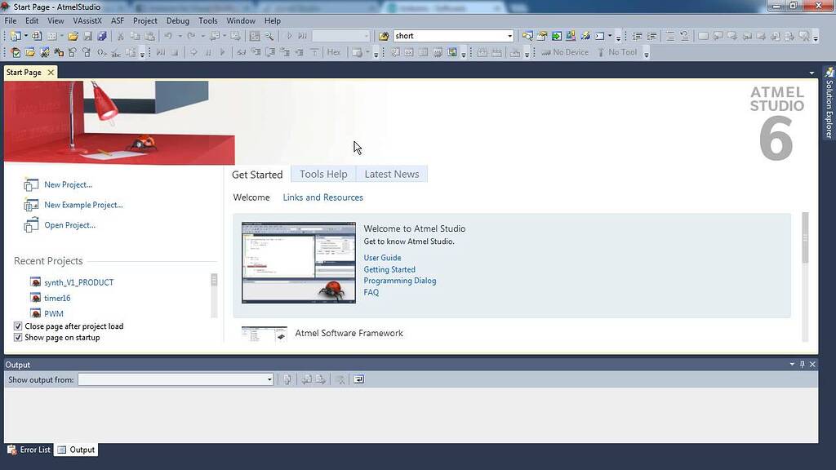Click the Save All toolbar icon
This screenshot has height=470, width=836.
pyautogui.click(x=101, y=35)
